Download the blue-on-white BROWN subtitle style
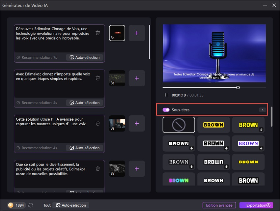Screen dimensions: 280x211 [x=261, y=148]
